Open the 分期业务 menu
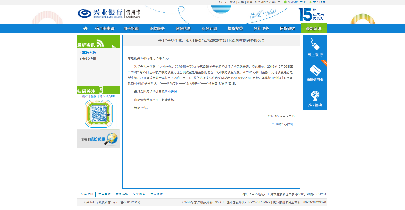Viewport: 405px width, 210px height. click(261, 29)
